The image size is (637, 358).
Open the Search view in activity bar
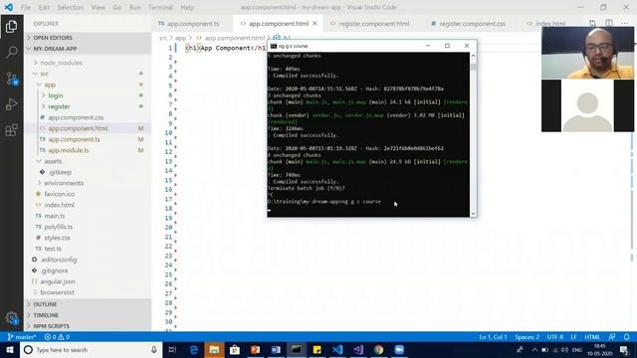pos(11,52)
